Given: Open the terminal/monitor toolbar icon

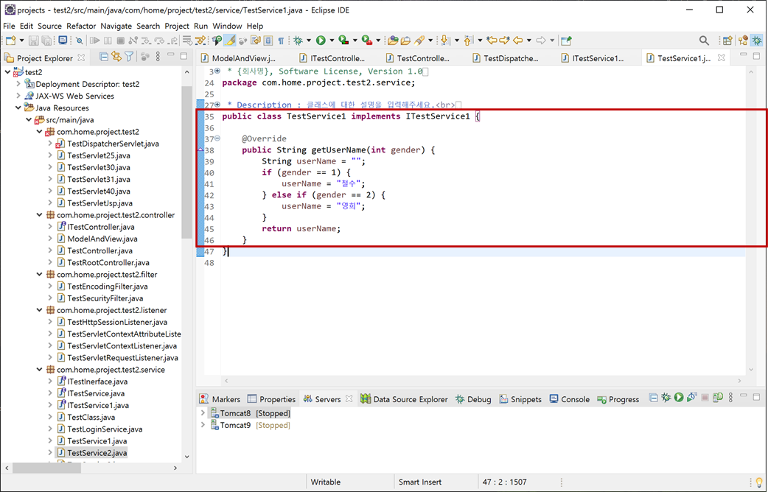Looking at the screenshot, I should coord(63,41).
